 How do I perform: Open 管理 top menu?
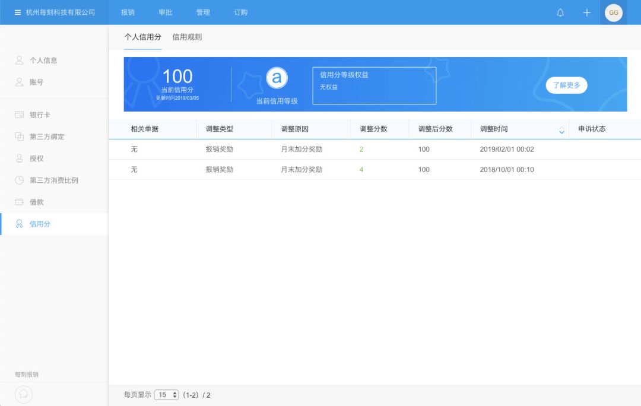(203, 12)
